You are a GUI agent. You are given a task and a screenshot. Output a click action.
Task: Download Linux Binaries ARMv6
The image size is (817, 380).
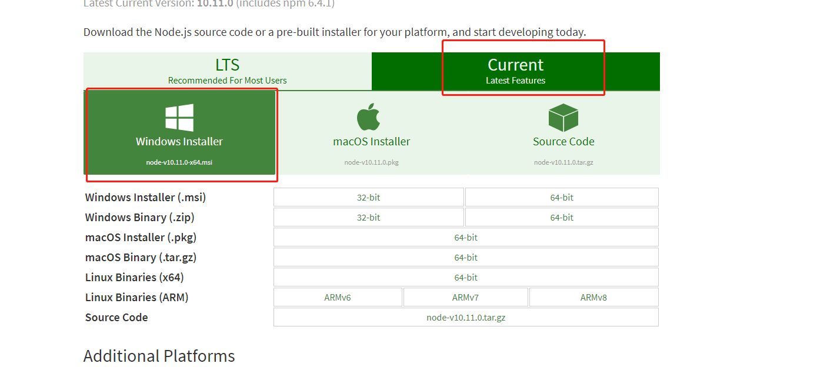pyautogui.click(x=338, y=298)
